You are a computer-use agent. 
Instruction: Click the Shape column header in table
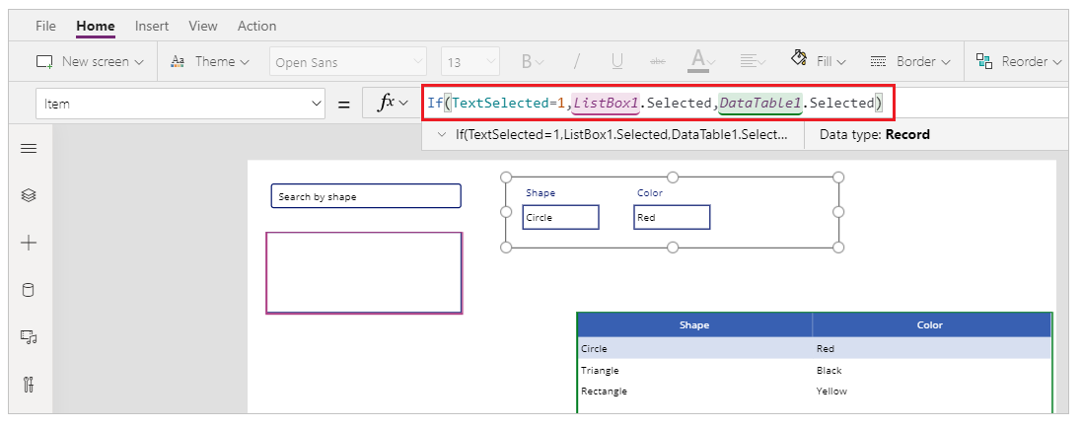click(694, 324)
